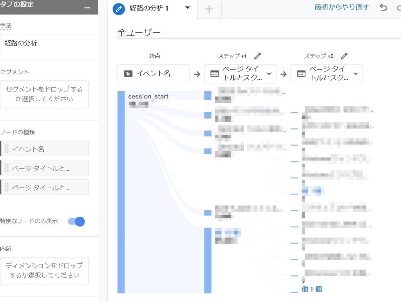Open the 手法 technique selector
The height and width of the screenshot is (302, 401).
[49, 43]
